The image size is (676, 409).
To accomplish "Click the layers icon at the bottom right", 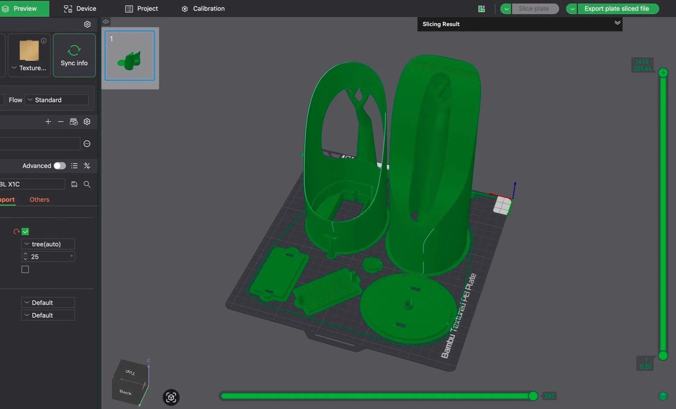I will click(x=663, y=396).
